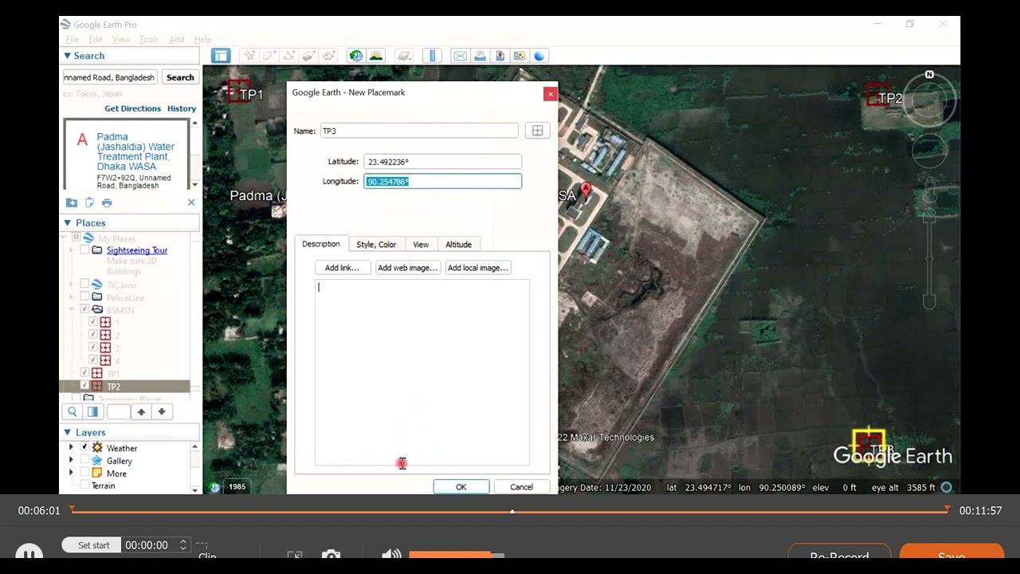
Task: Uncheck the Weather layer checkbox
Action: pos(84,448)
